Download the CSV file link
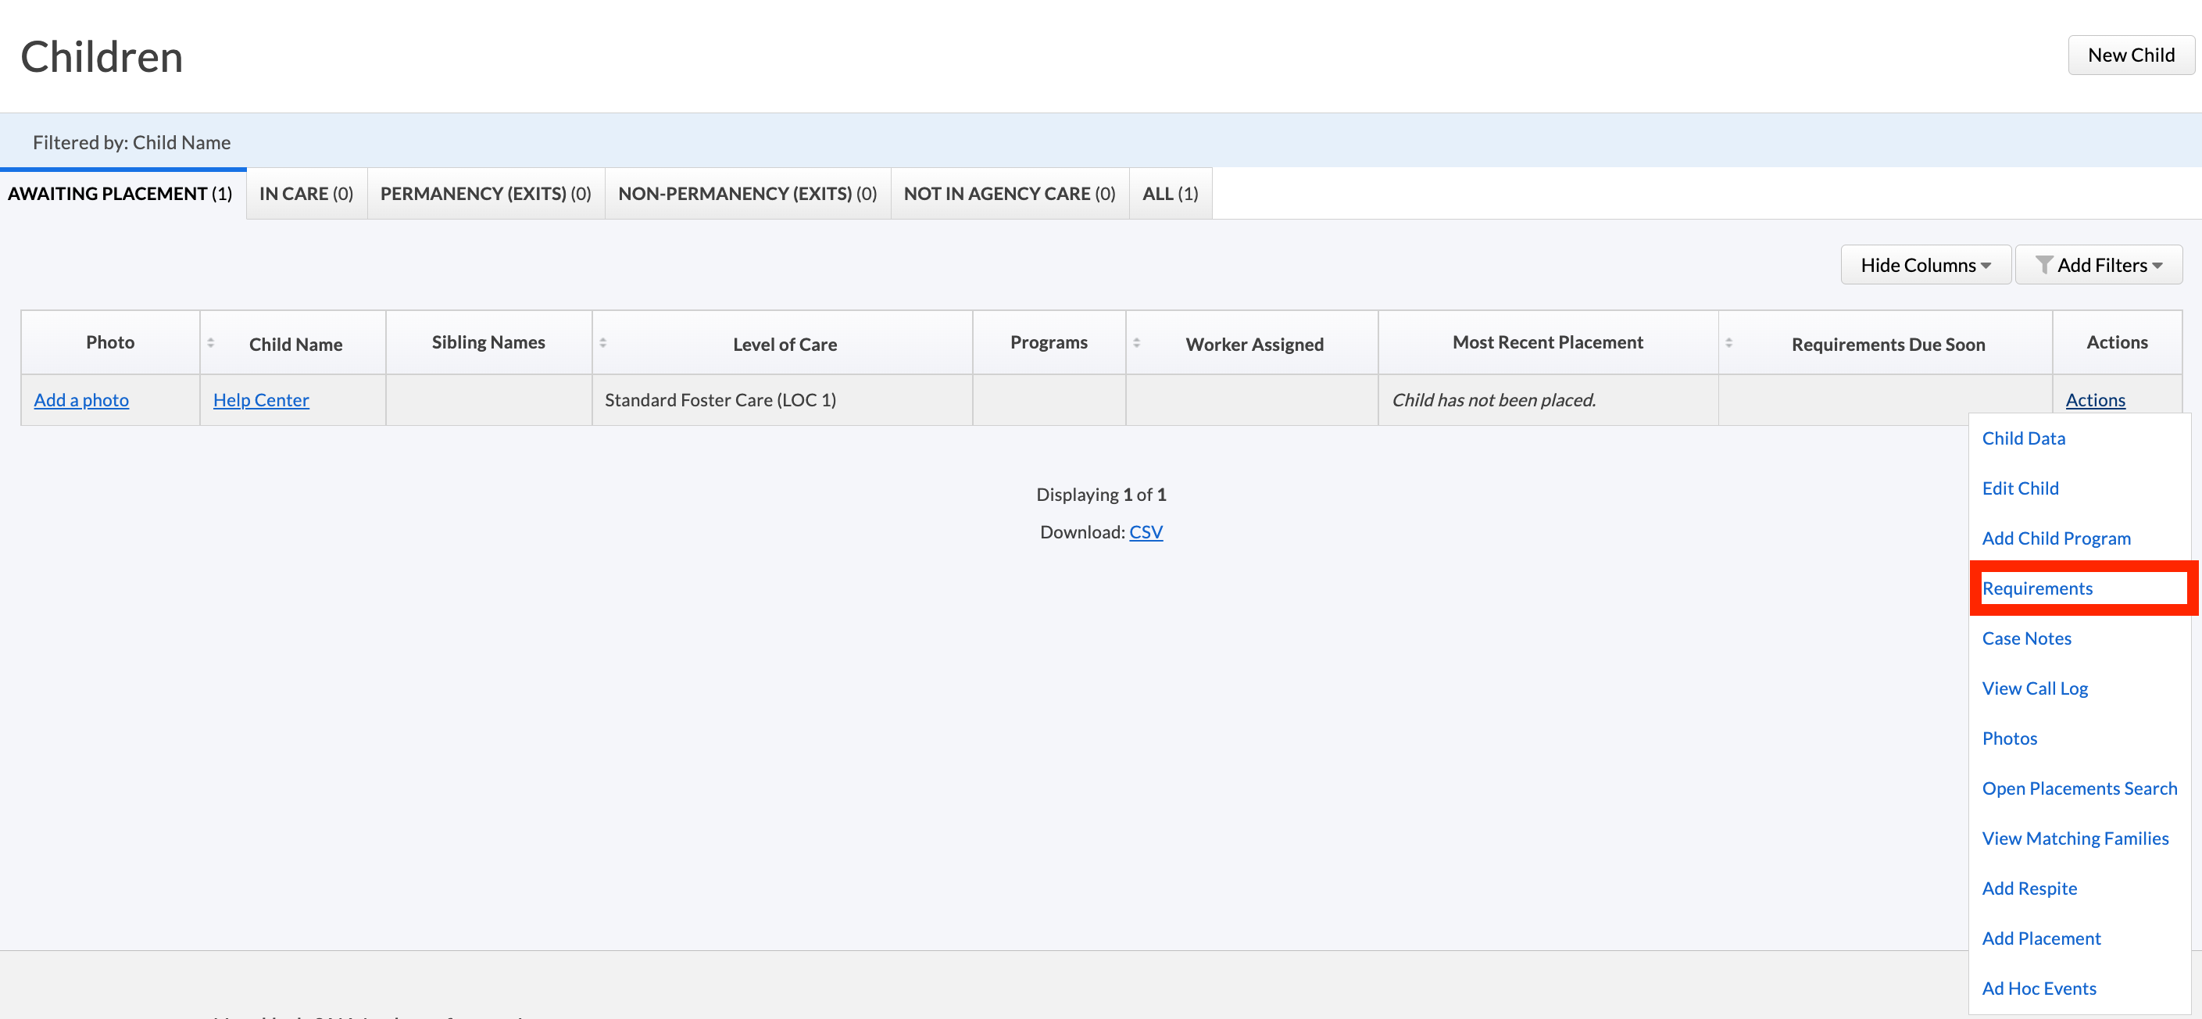The height and width of the screenshot is (1019, 2202). click(1146, 533)
